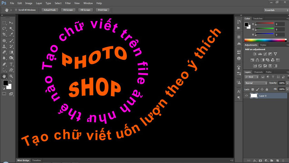289x163 pixels.
Task: Open the Info panel icon
Action: (239, 58)
